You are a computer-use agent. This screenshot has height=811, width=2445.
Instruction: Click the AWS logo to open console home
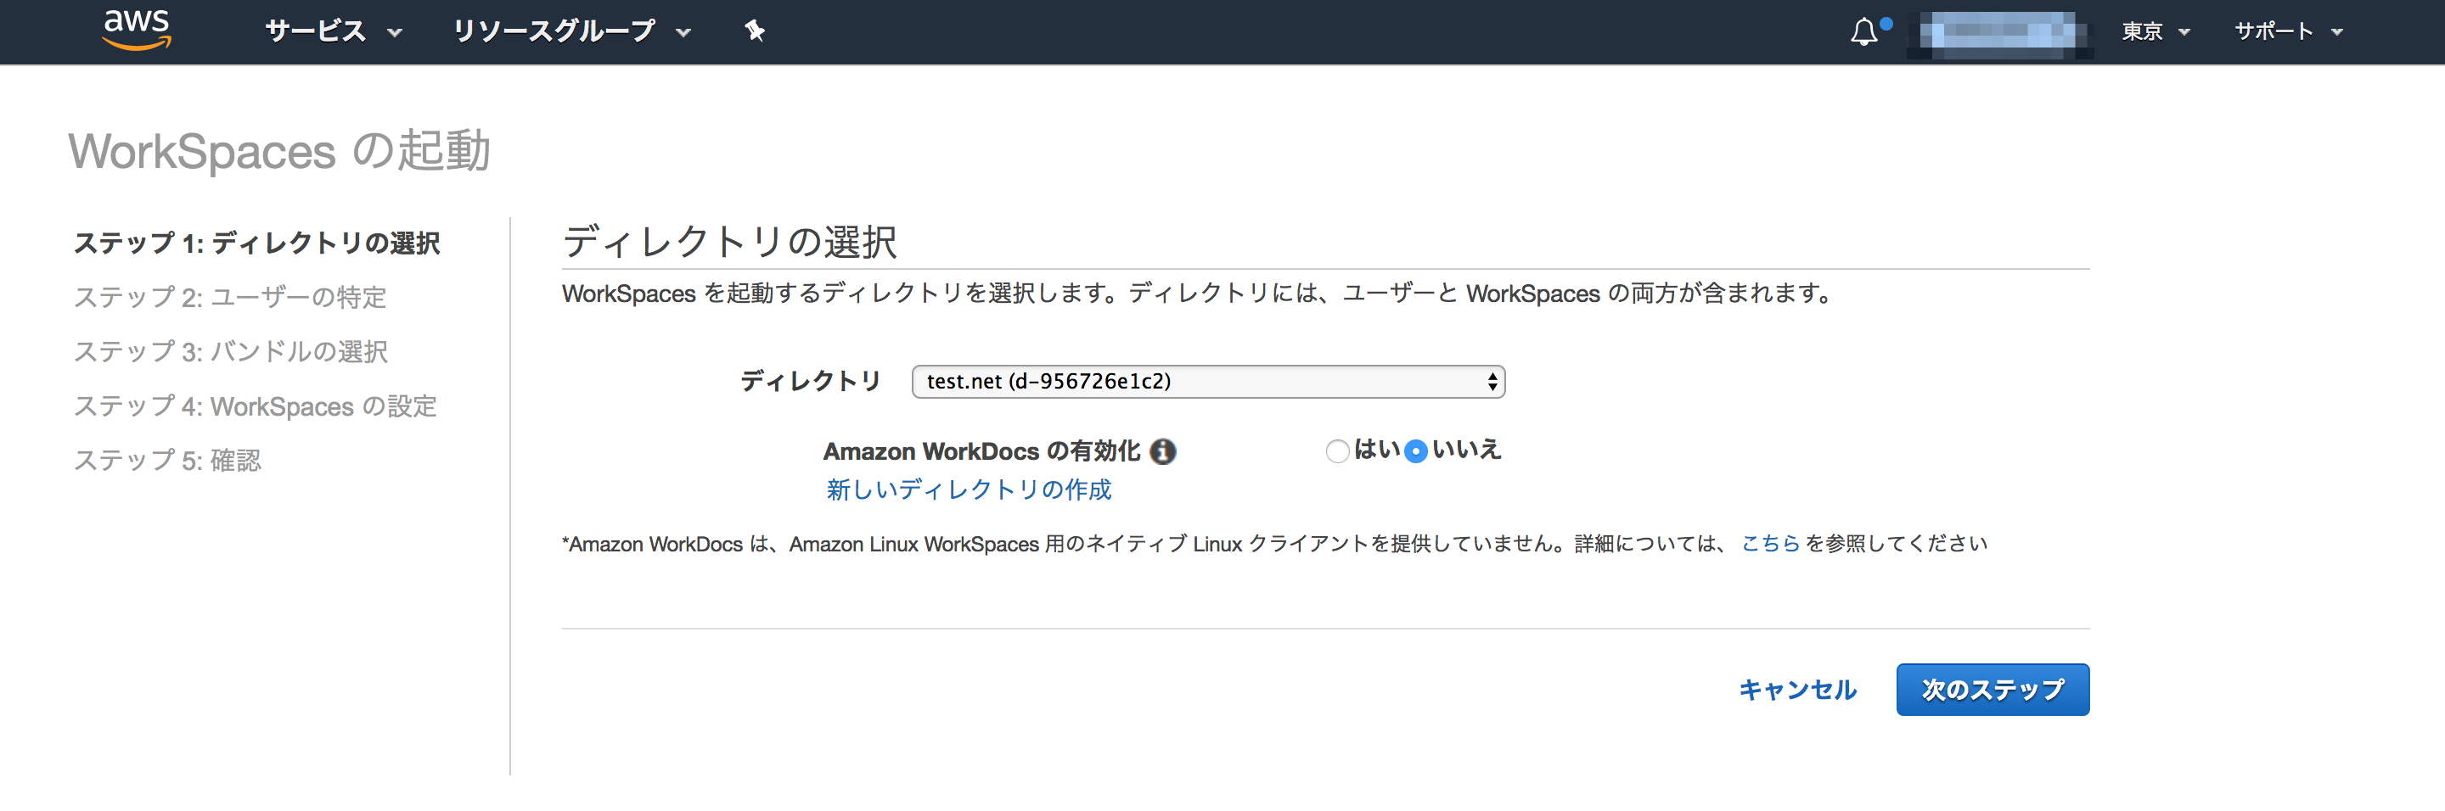(x=136, y=31)
